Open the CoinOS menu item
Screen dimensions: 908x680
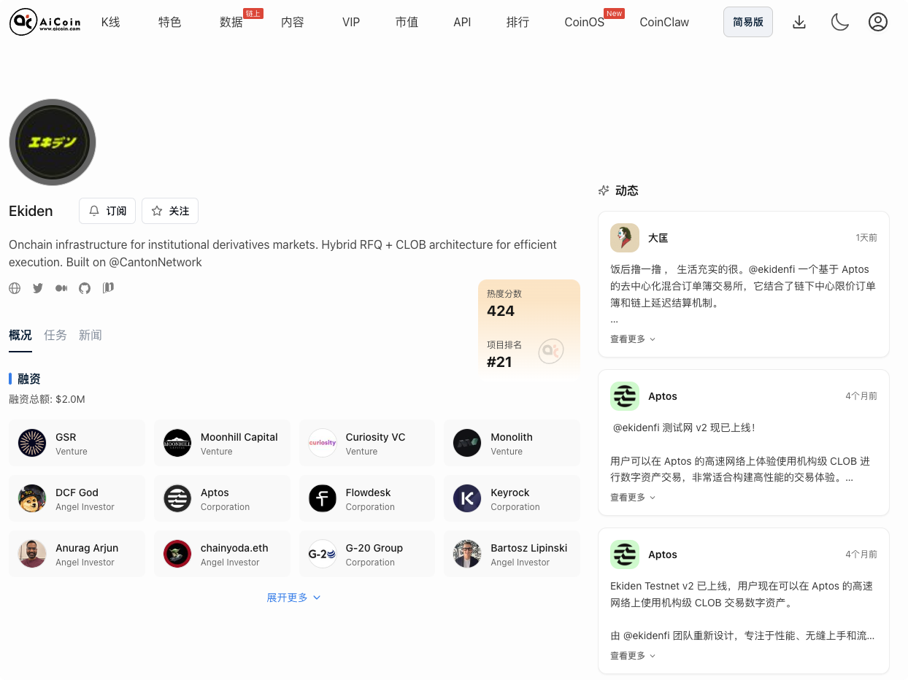pyautogui.click(x=585, y=22)
